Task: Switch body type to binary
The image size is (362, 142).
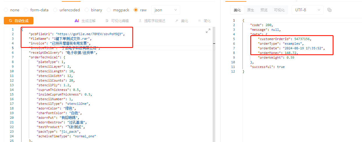Action: [x=87, y=10]
